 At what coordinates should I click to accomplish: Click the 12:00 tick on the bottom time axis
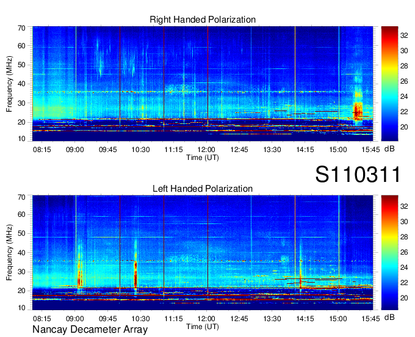tap(206, 319)
